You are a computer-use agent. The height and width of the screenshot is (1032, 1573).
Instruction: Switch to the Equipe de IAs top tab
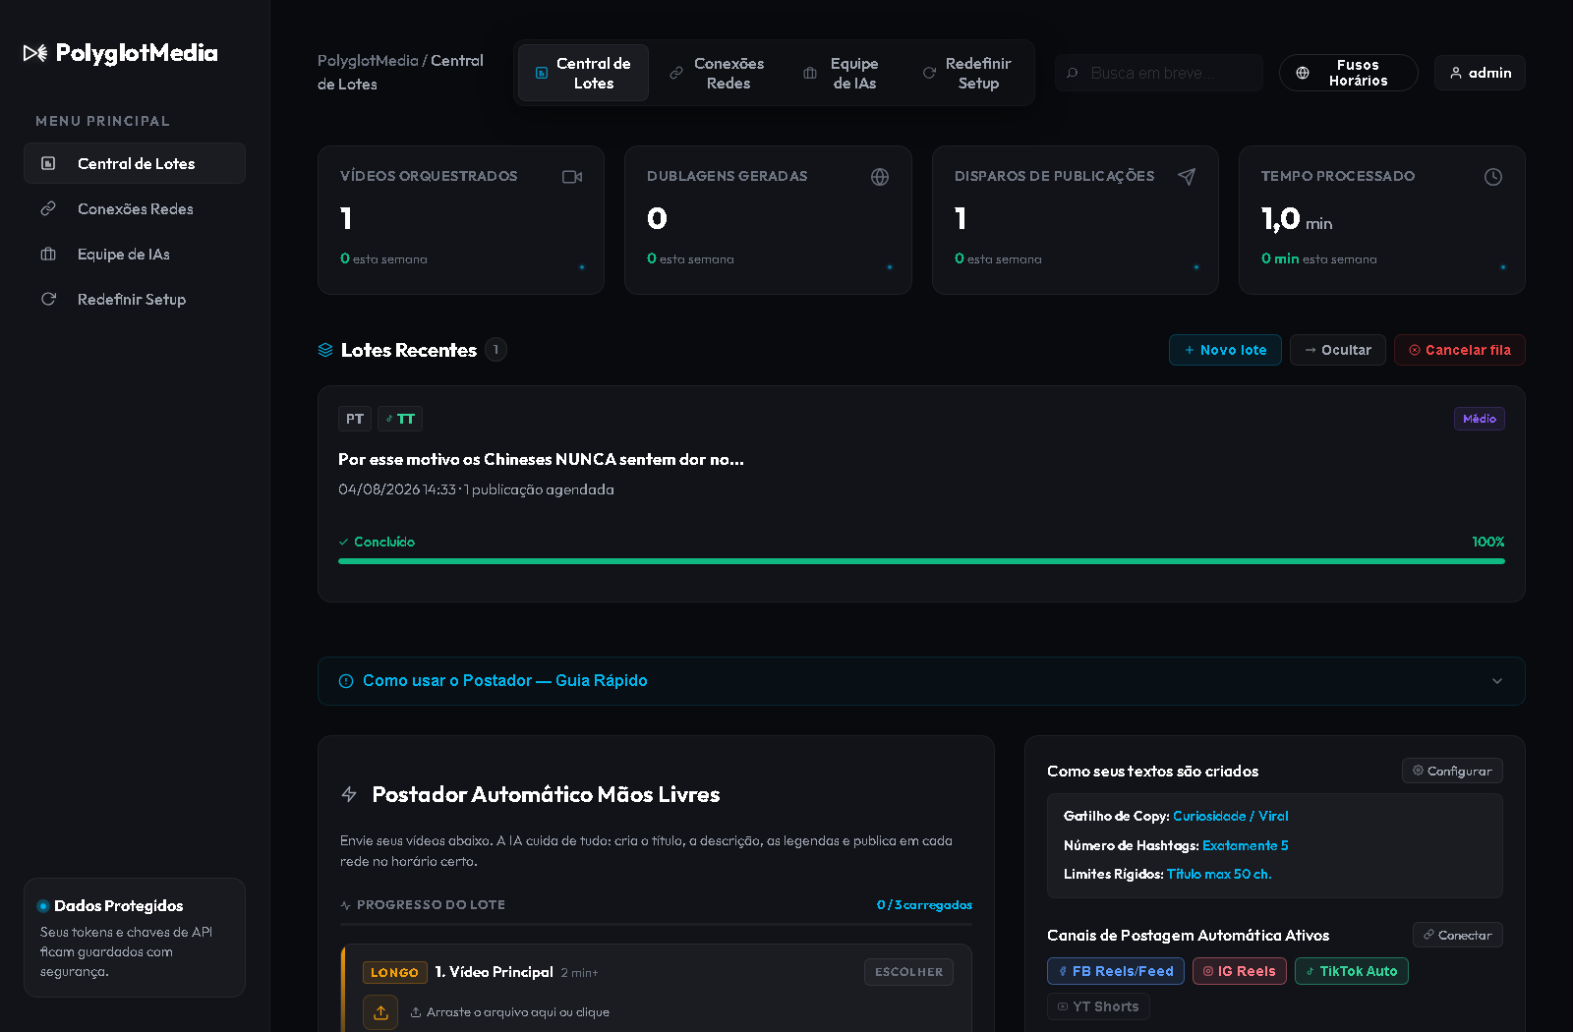(844, 73)
